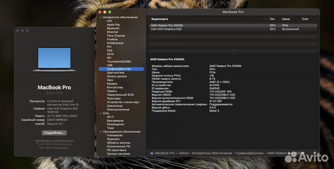Select Тома in the sidebar
334x169 pixels.
tap(110, 128)
